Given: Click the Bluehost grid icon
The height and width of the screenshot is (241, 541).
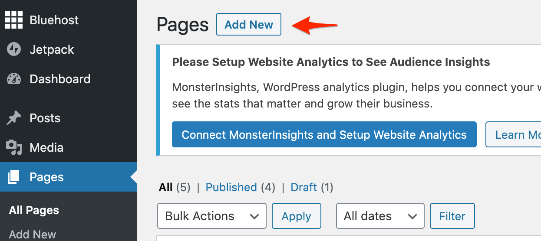Looking at the screenshot, I should pyautogui.click(x=14, y=20).
